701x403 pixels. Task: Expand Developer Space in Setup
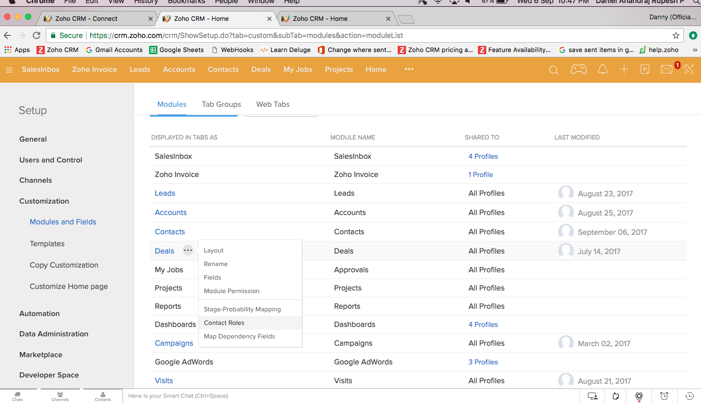pyautogui.click(x=49, y=375)
